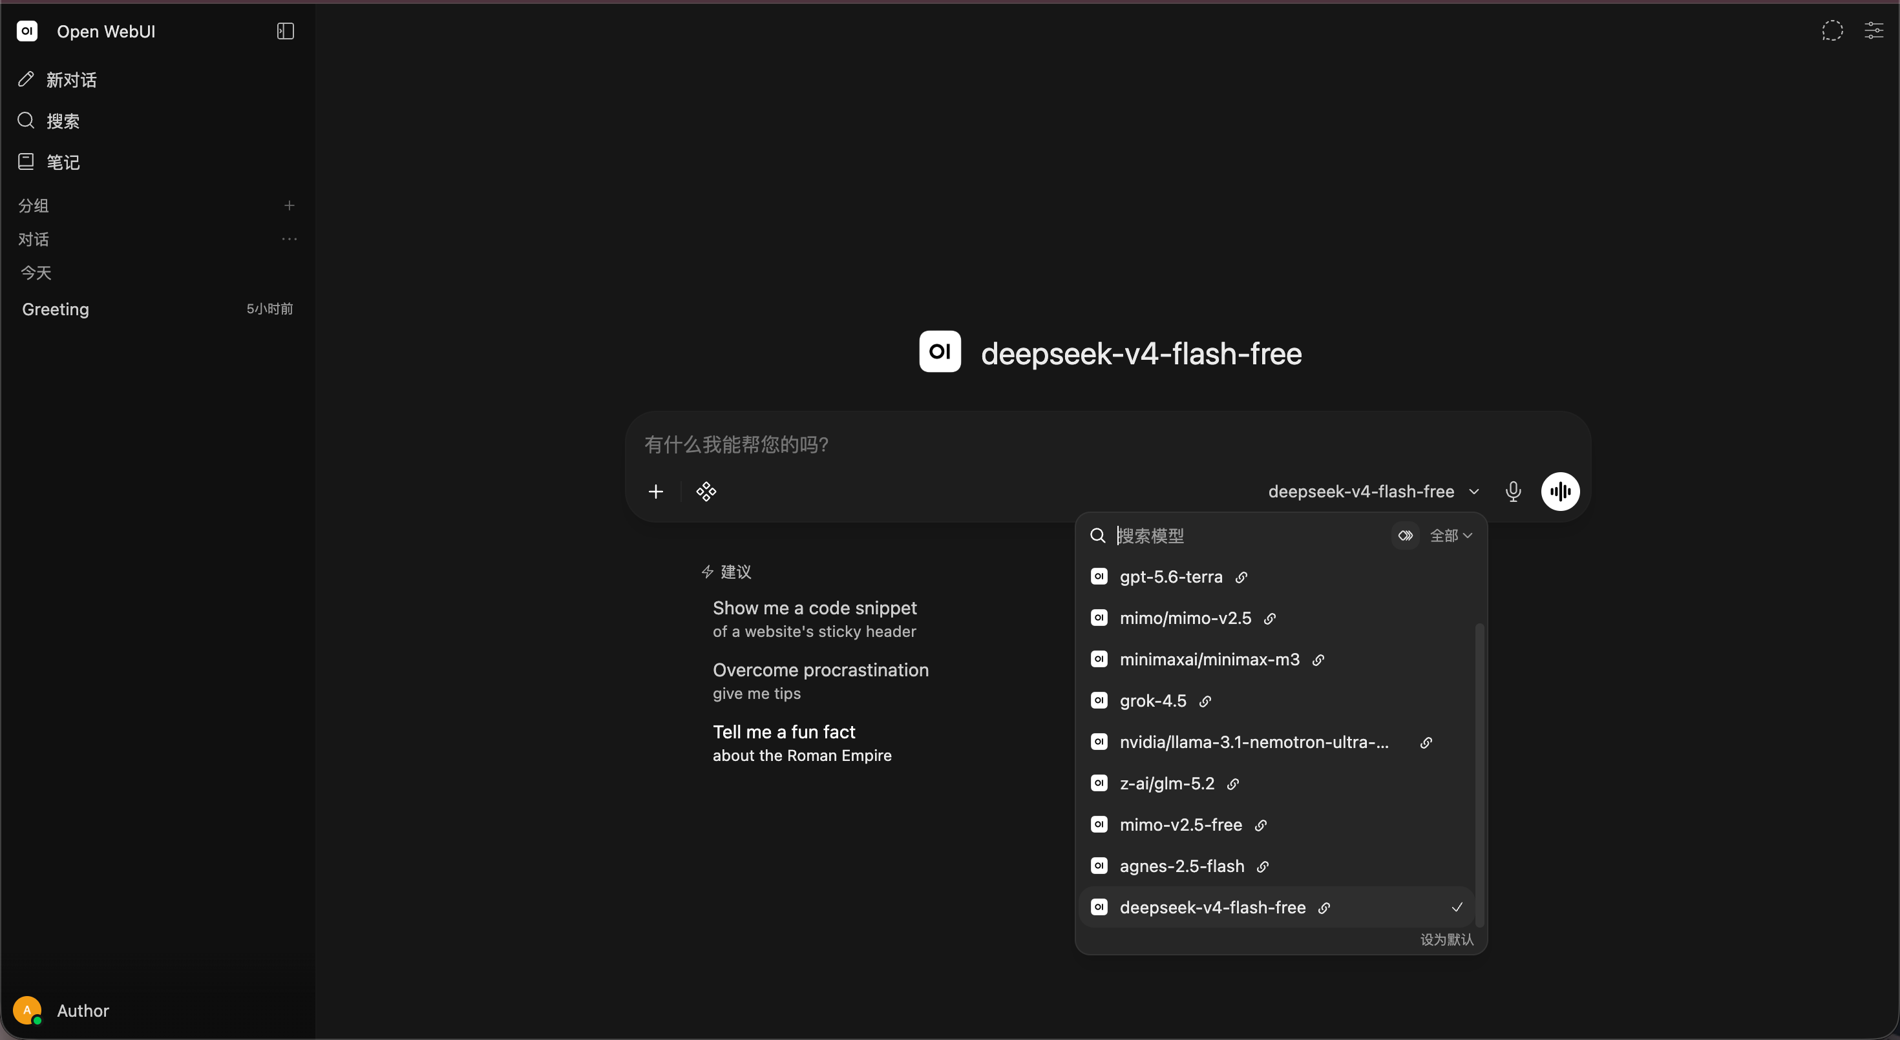1900x1040 pixels.
Task: Click link icon beside mimo/mimo-v2.5
Action: [1269, 619]
